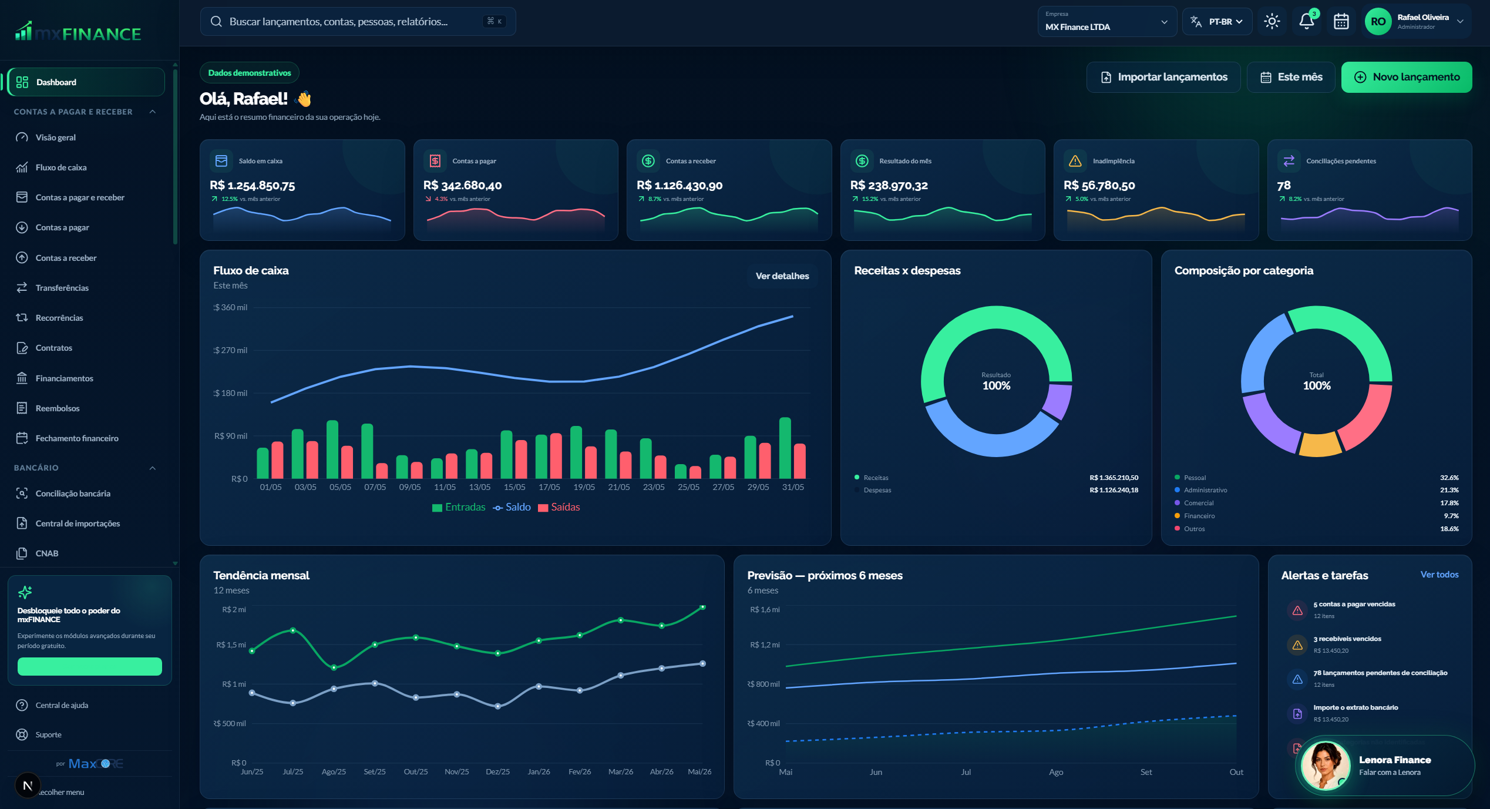
Task: Toggle the Receitas legend entry
Action: coord(872,478)
